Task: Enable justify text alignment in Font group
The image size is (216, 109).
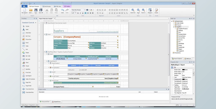Action: [93, 13]
